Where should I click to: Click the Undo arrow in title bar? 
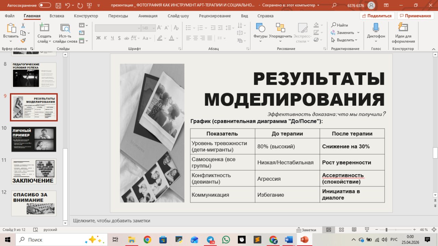pyautogui.click(x=67, y=5)
